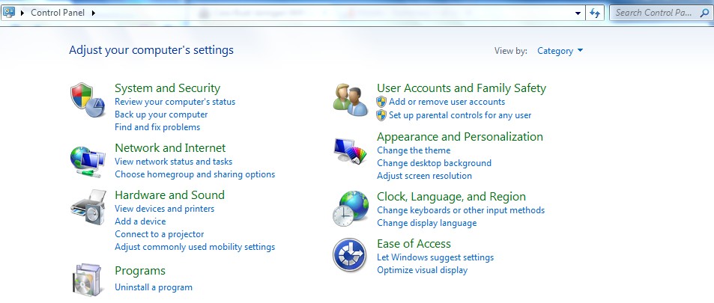Open Find and fix problems

click(x=157, y=127)
